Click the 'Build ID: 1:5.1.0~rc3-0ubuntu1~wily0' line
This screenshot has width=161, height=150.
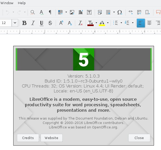click(83, 81)
